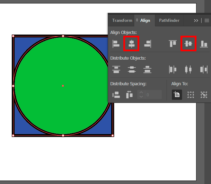Collapse panel with double-chevron icon
211x184 pixels.
(196, 20)
